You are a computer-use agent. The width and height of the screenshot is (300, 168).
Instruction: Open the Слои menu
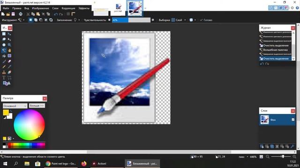pos(55,8)
